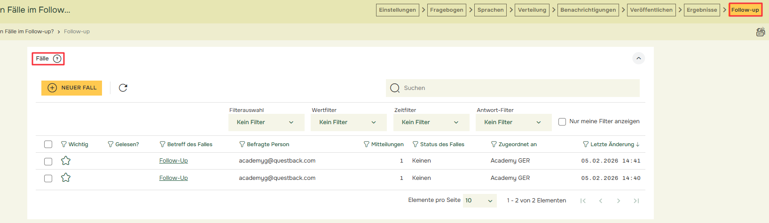This screenshot has width=769, height=223.
Task: Switch to the Ergebnisse tab
Action: coord(702,10)
